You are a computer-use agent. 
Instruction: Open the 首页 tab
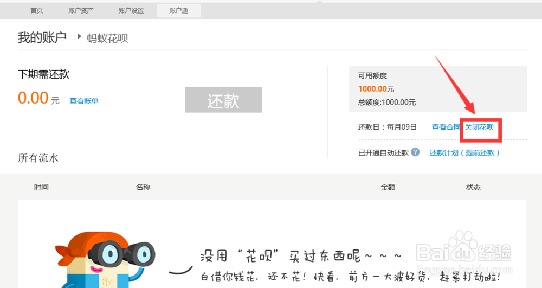point(37,11)
